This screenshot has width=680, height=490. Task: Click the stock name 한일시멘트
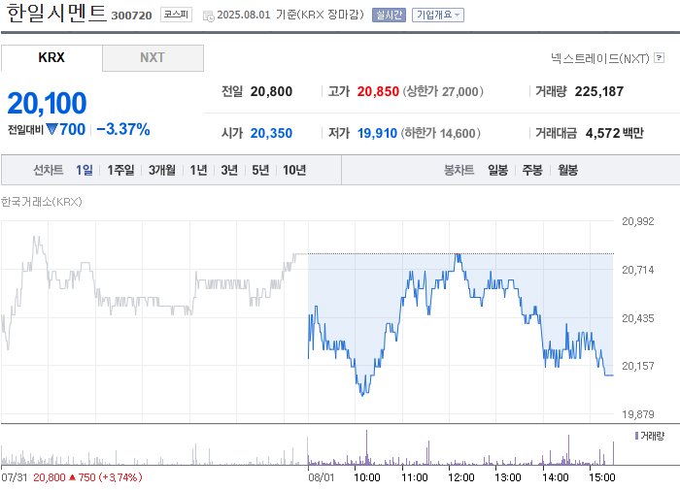click(x=56, y=13)
